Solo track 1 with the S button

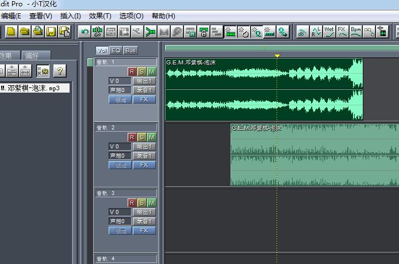pos(142,72)
